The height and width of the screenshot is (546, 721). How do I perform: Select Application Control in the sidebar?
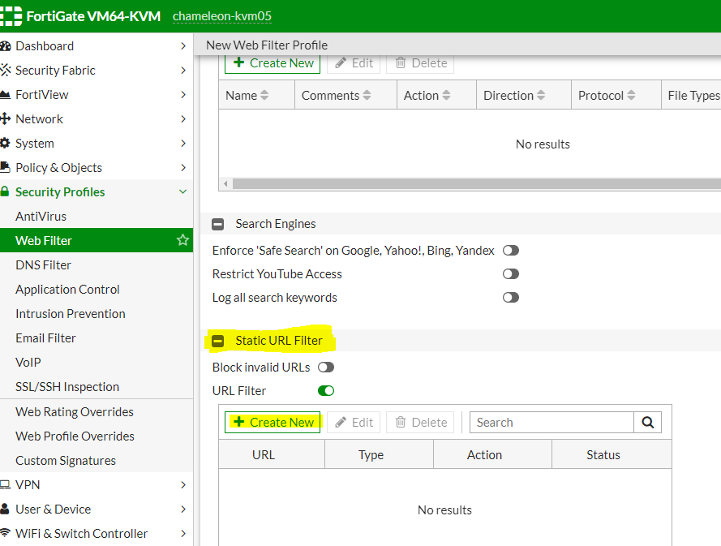[67, 290]
